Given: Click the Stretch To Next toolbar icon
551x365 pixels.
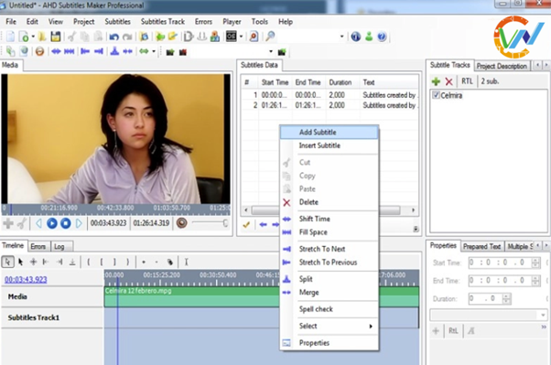Looking at the screenshot, I should point(99,51).
